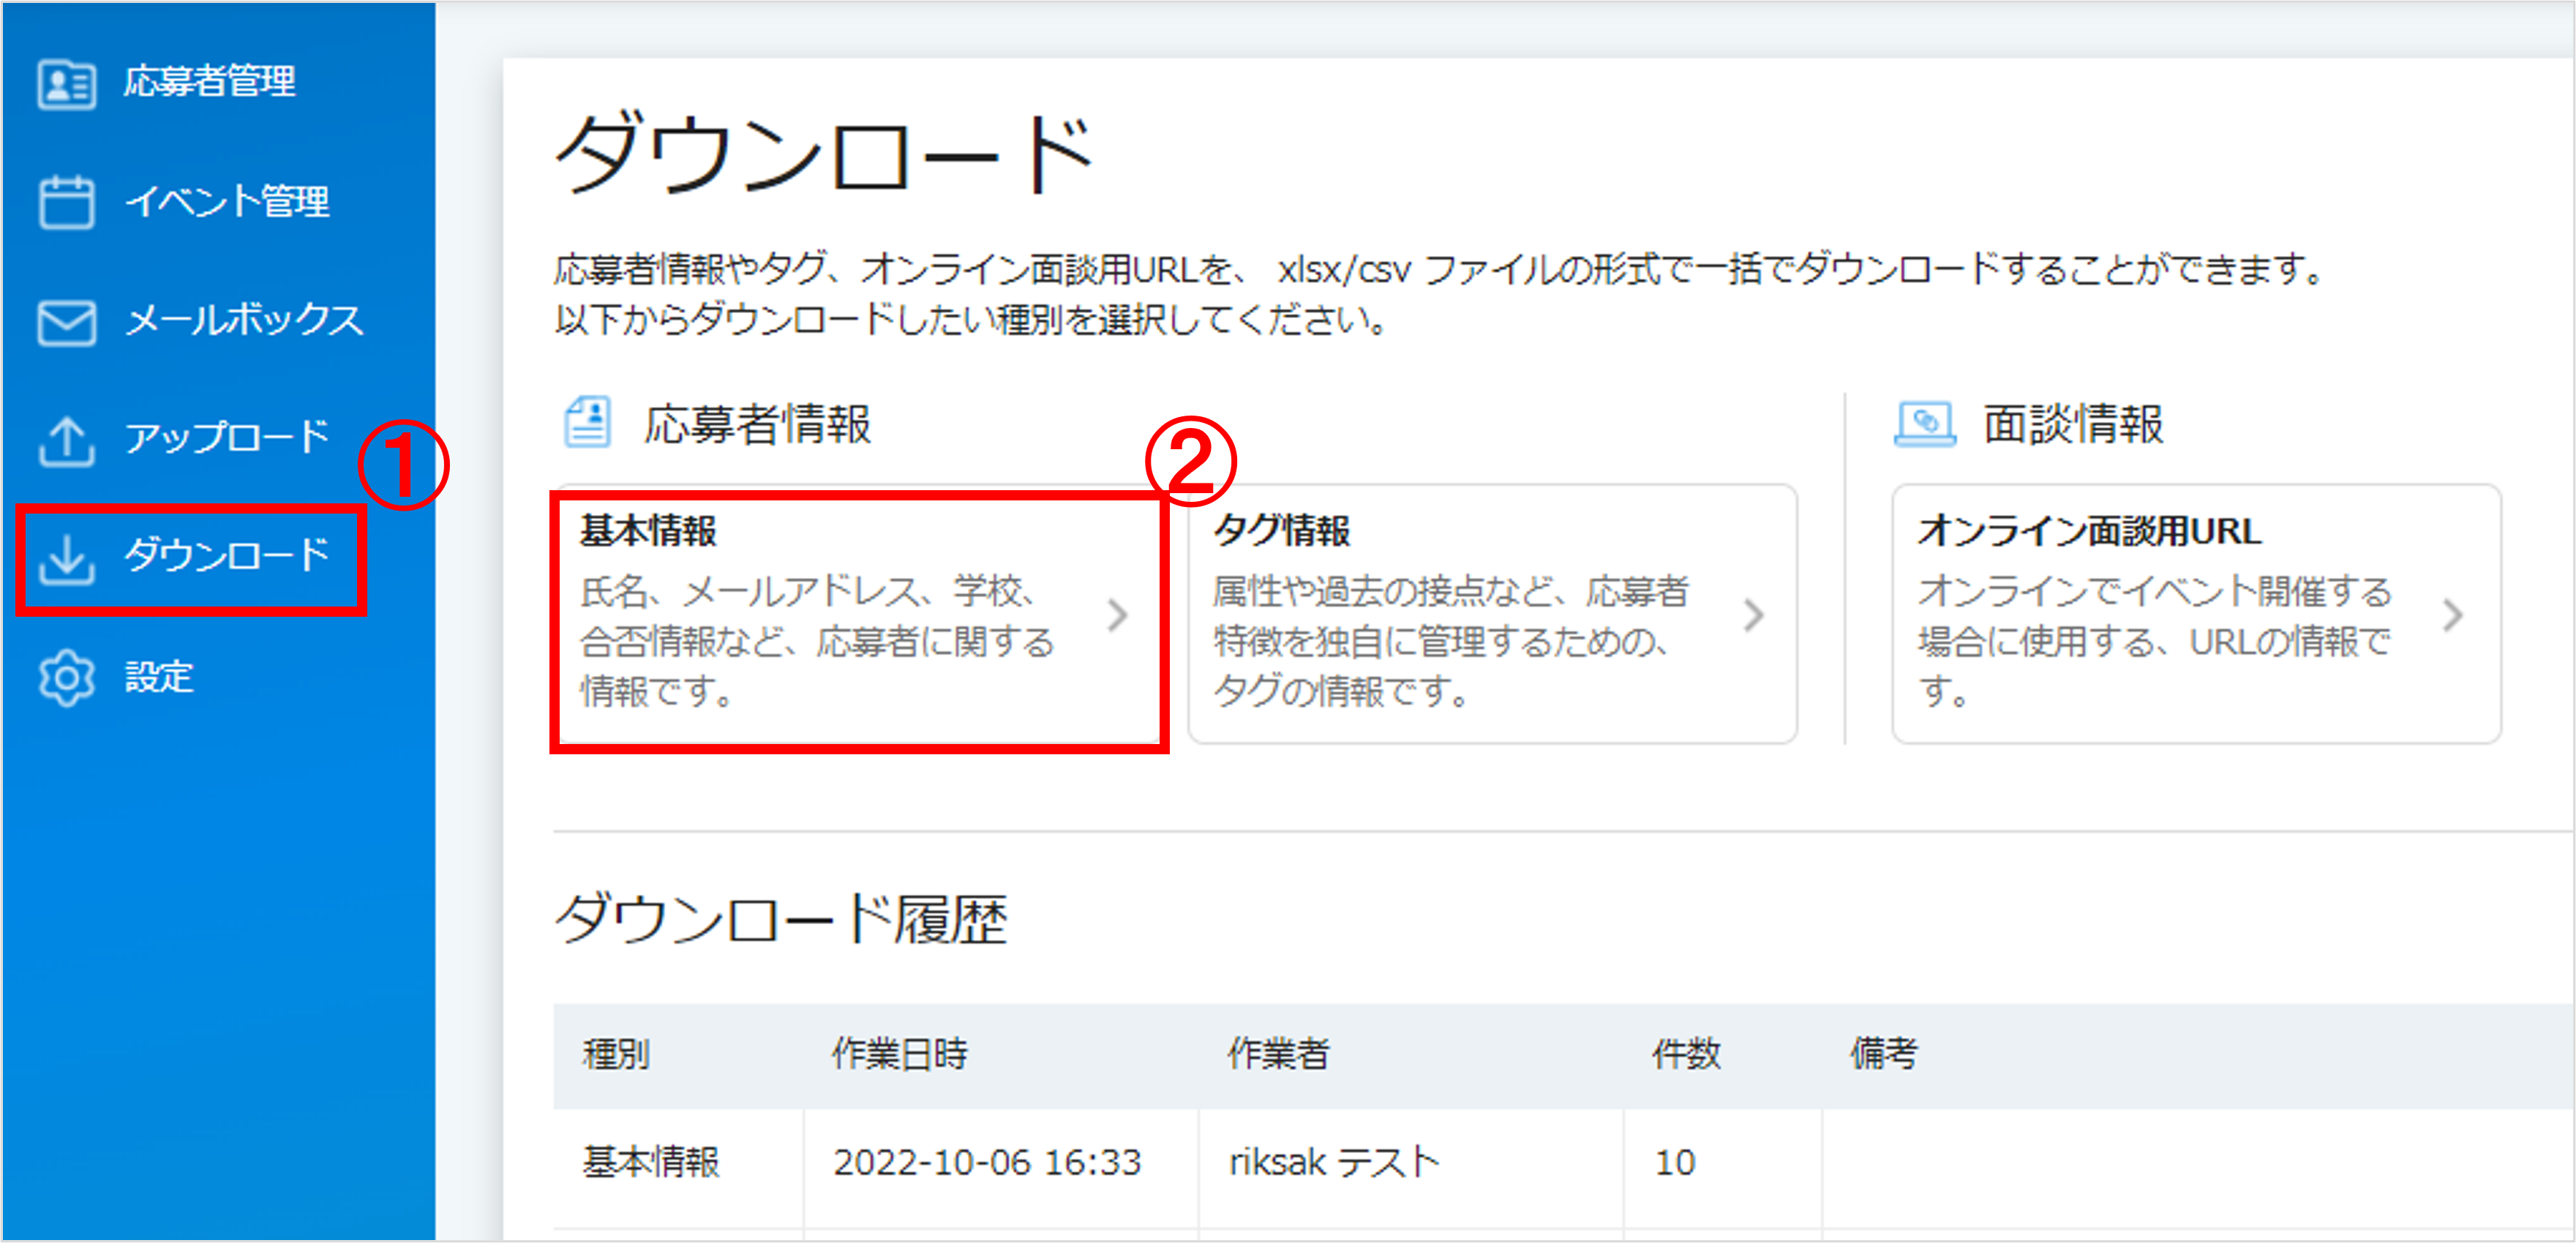This screenshot has height=1243, width=2576.
Task: Click the アップロード upload arrow icon
Action: 66,441
